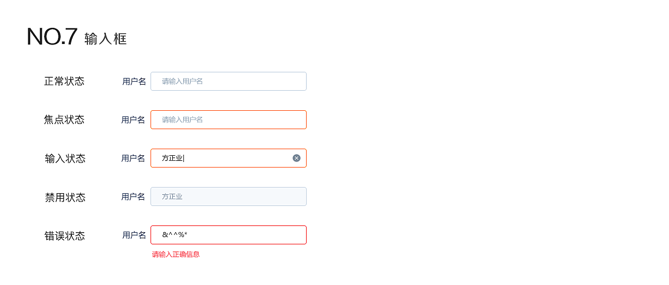Click the 焦点状态 label
Image resolution: width=669 pixels, height=285 pixels.
[64, 120]
